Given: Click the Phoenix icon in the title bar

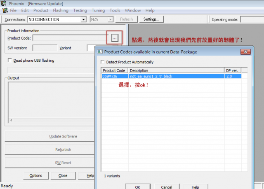Looking at the screenshot, I should point(4,3).
